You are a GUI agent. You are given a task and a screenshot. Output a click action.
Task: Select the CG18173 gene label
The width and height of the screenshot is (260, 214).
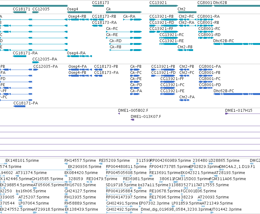(101, 3)
